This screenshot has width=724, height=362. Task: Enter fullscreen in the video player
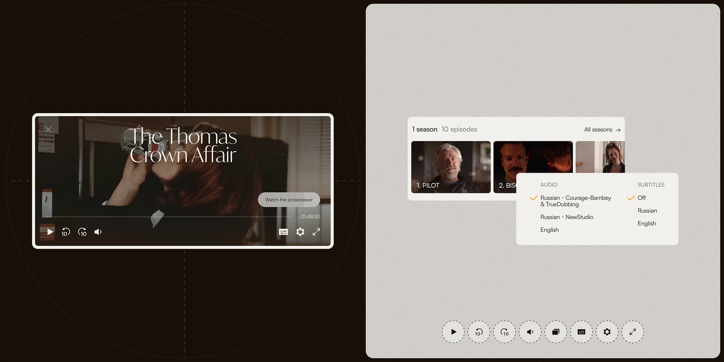click(316, 232)
